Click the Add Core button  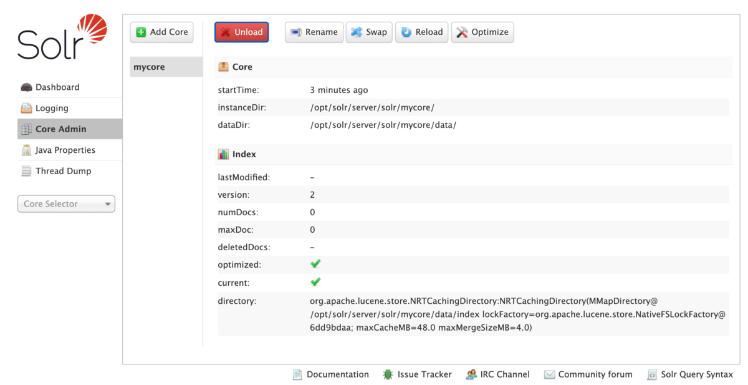162,32
